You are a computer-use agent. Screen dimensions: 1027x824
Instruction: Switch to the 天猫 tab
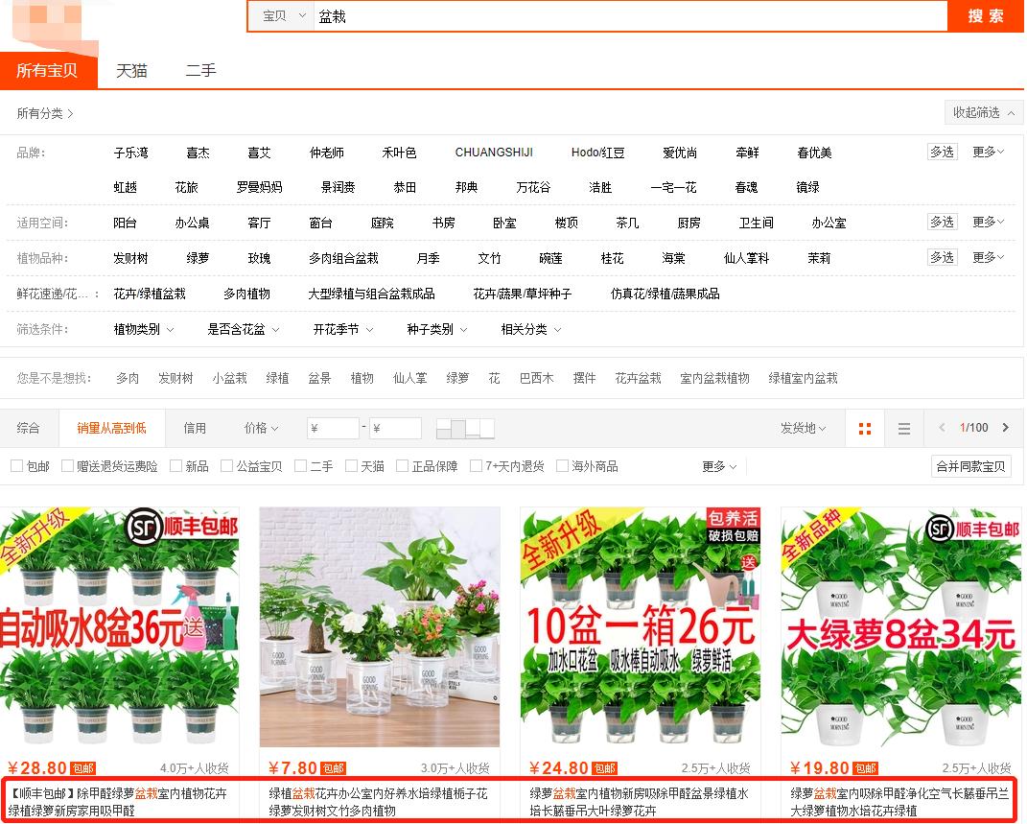point(131,70)
